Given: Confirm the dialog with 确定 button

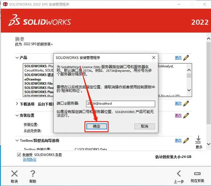Looking at the screenshot, I should tap(97, 126).
